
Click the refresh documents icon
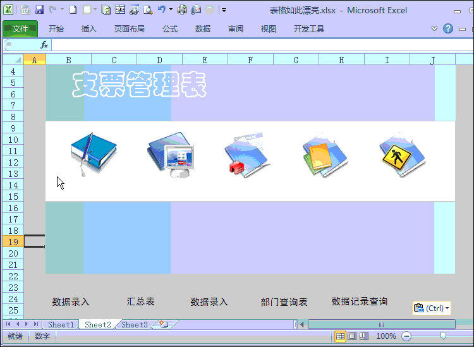106,10
